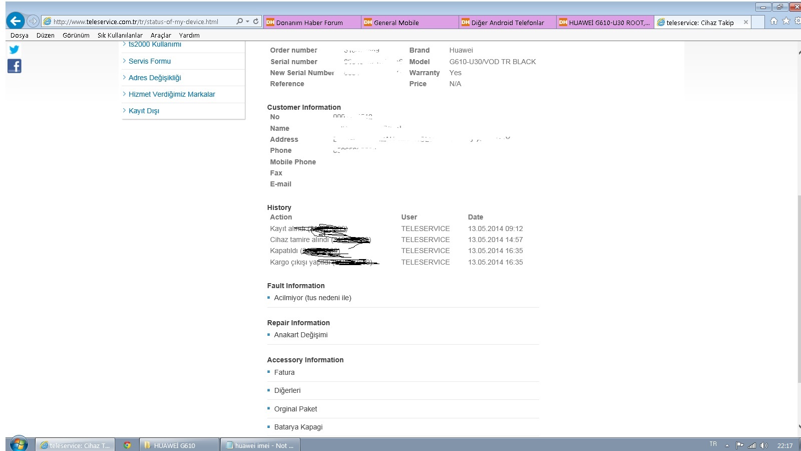Open Google Chrome from the taskbar
This screenshot has height=451, width=801.
click(127, 445)
